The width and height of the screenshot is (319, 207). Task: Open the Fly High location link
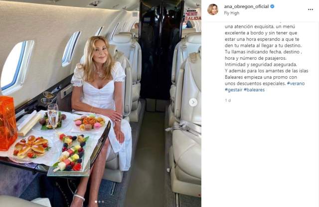[231, 13]
